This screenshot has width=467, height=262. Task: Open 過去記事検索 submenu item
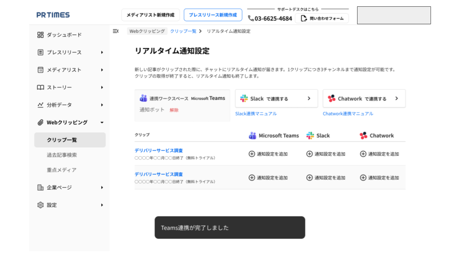pos(62,155)
